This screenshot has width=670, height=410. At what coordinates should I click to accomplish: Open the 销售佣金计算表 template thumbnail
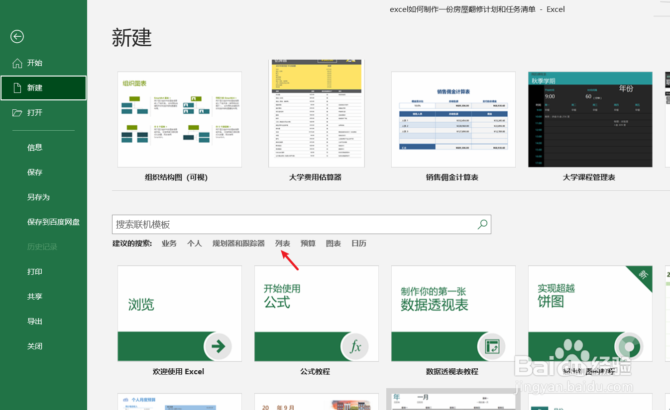click(453, 119)
